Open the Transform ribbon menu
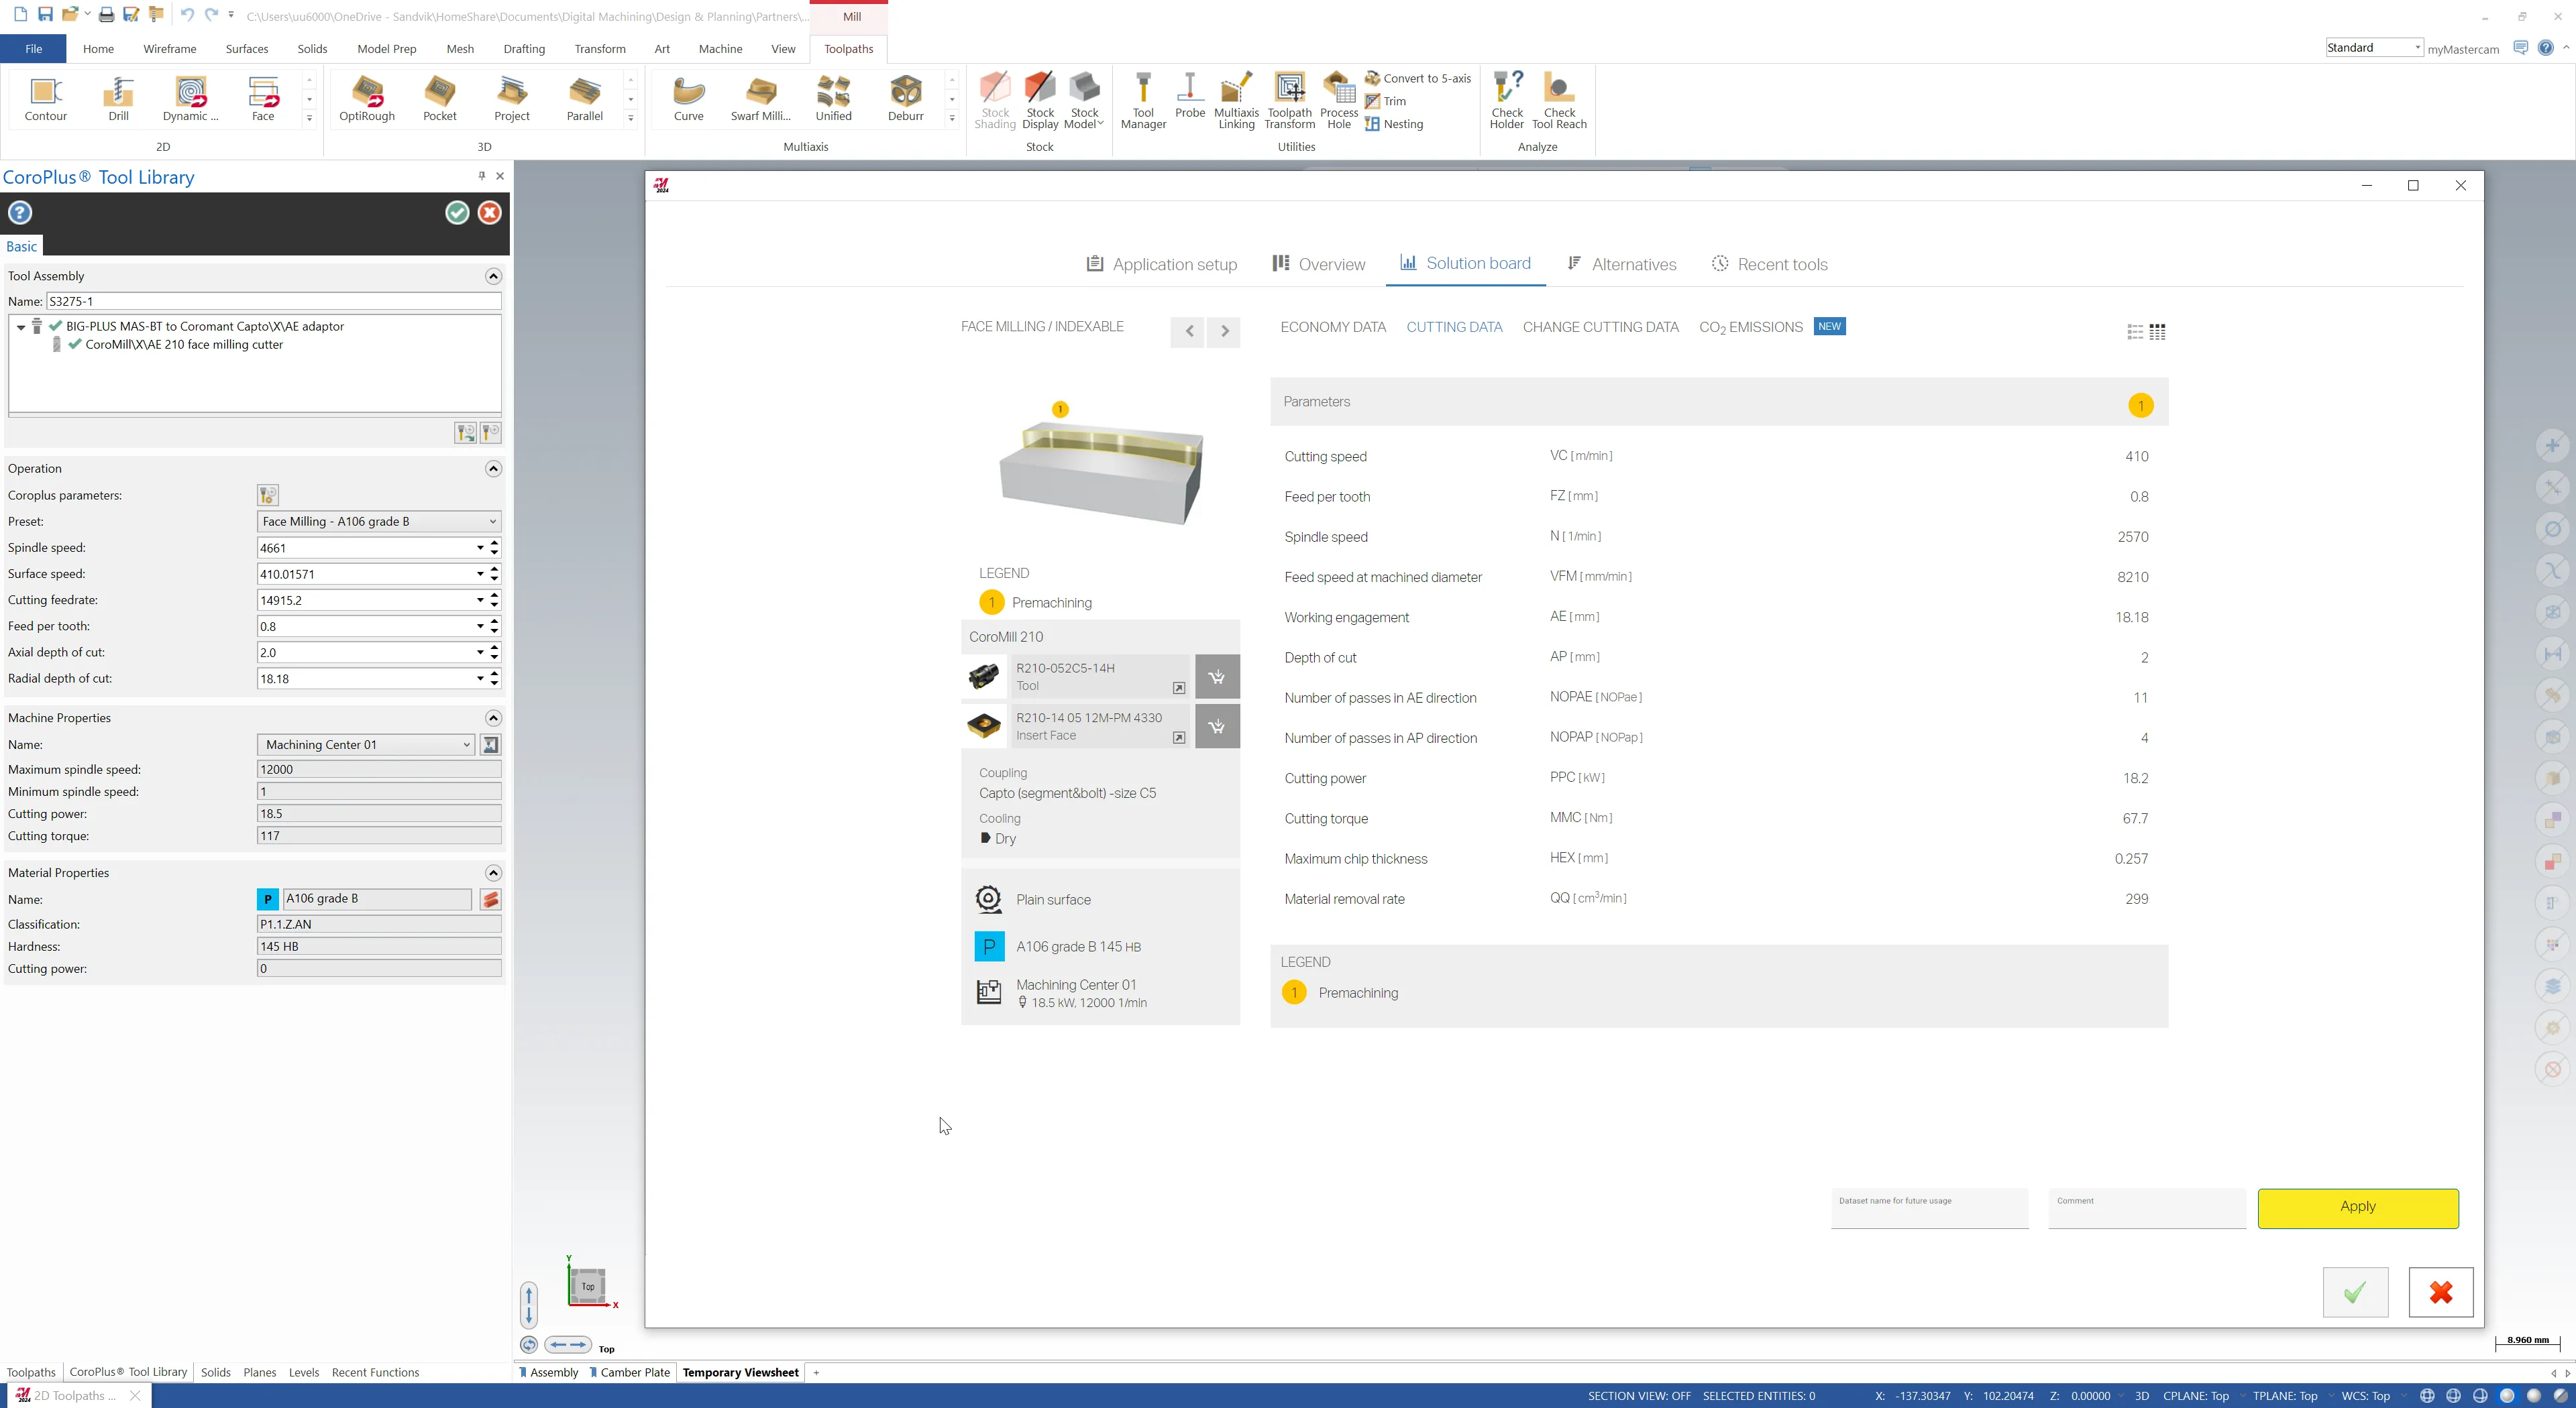Screen dimensions: 2576x1408 point(600,48)
